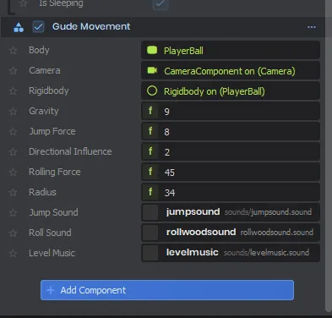
Task: Click the green GameObject icon beside PlayerBall
Action: click(x=152, y=50)
